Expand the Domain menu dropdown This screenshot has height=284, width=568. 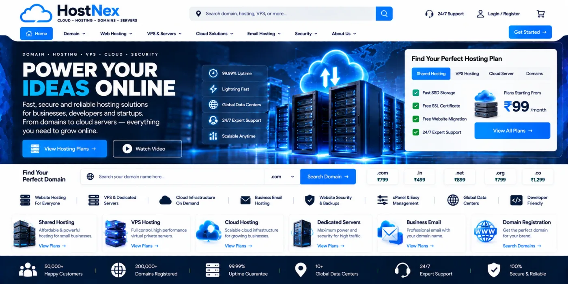tap(74, 34)
